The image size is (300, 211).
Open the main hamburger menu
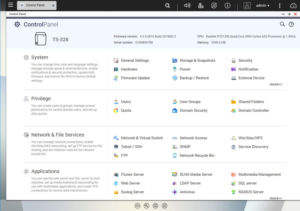10,5
